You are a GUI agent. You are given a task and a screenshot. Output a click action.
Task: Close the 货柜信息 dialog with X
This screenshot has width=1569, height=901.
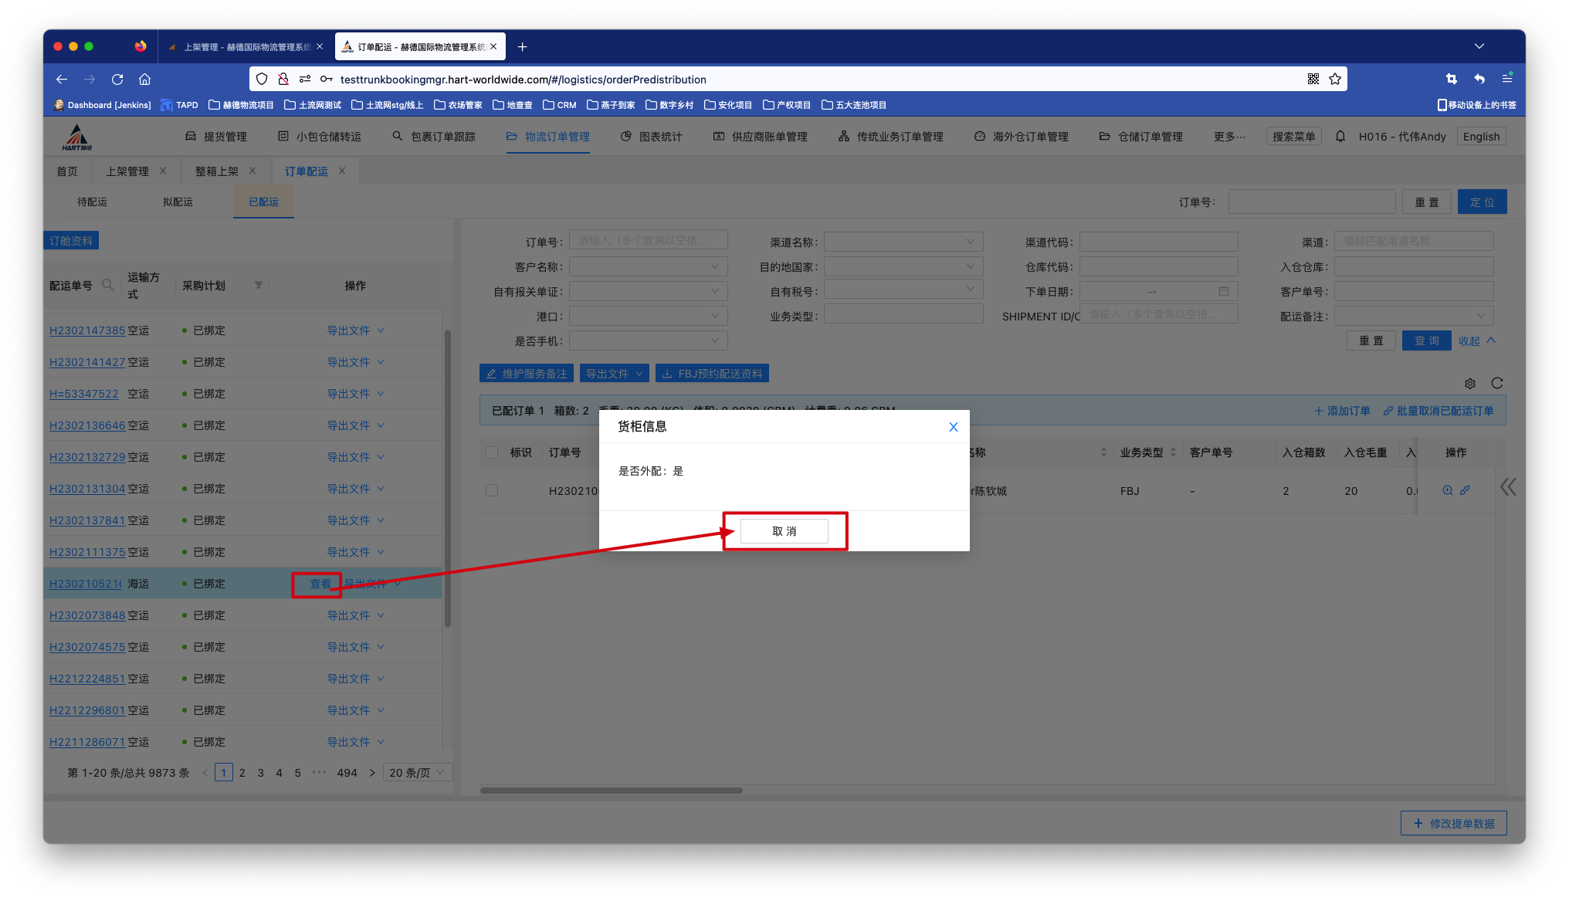coord(953,427)
